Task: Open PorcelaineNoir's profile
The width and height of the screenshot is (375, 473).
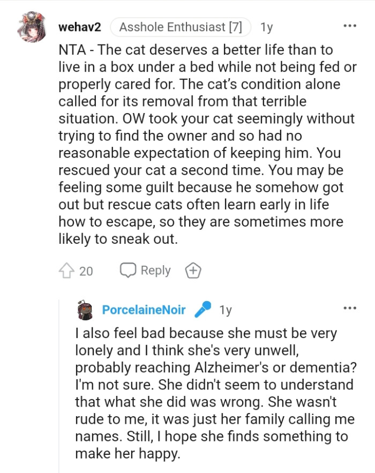Action: click(x=144, y=308)
